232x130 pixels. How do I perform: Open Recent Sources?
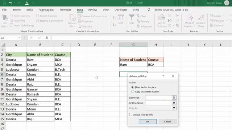(46, 16)
